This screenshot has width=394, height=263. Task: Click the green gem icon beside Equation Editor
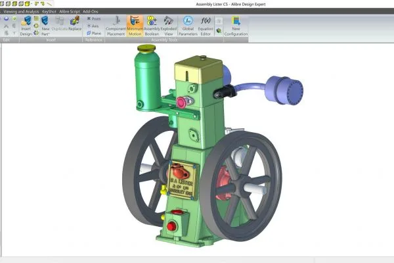click(219, 31)
